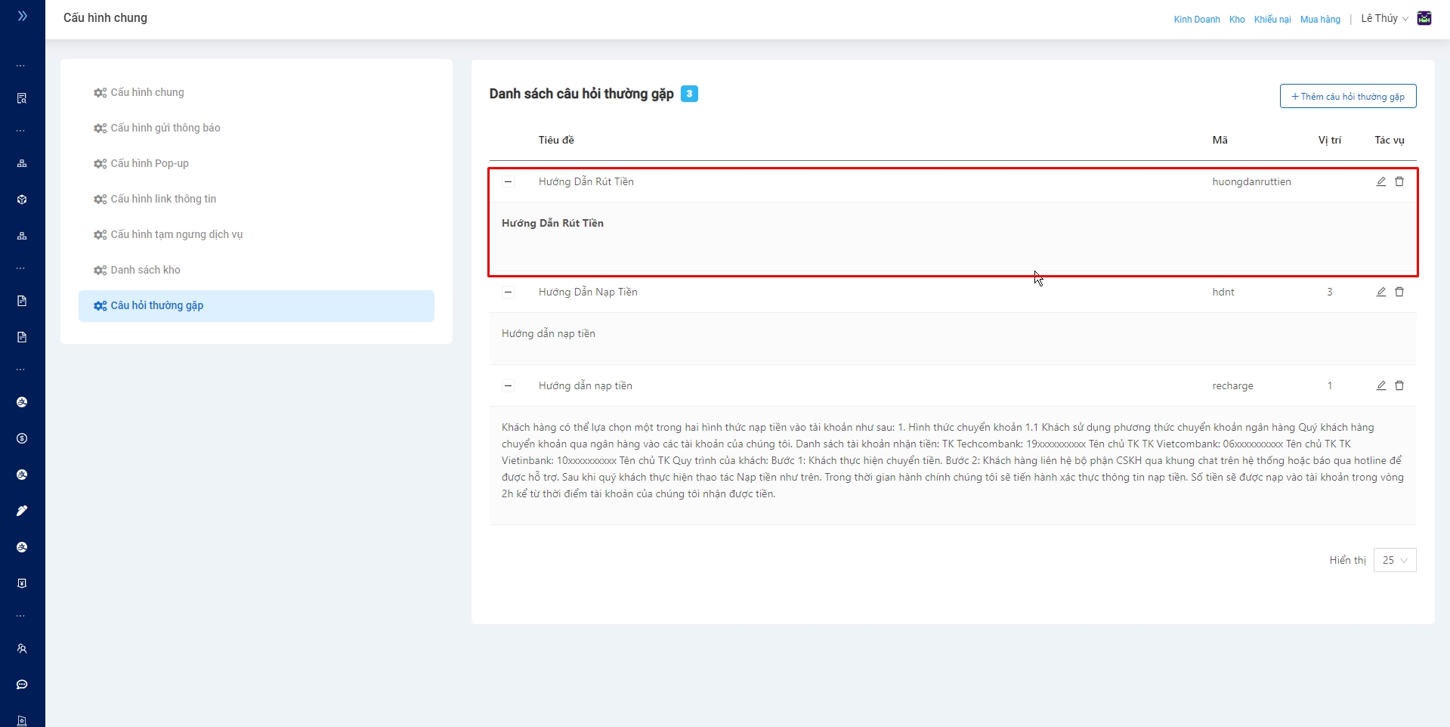This screenshot has height=727, width=1450.
Task: Collapse the recharge FAQ row
Action: (x=509, y=385)
